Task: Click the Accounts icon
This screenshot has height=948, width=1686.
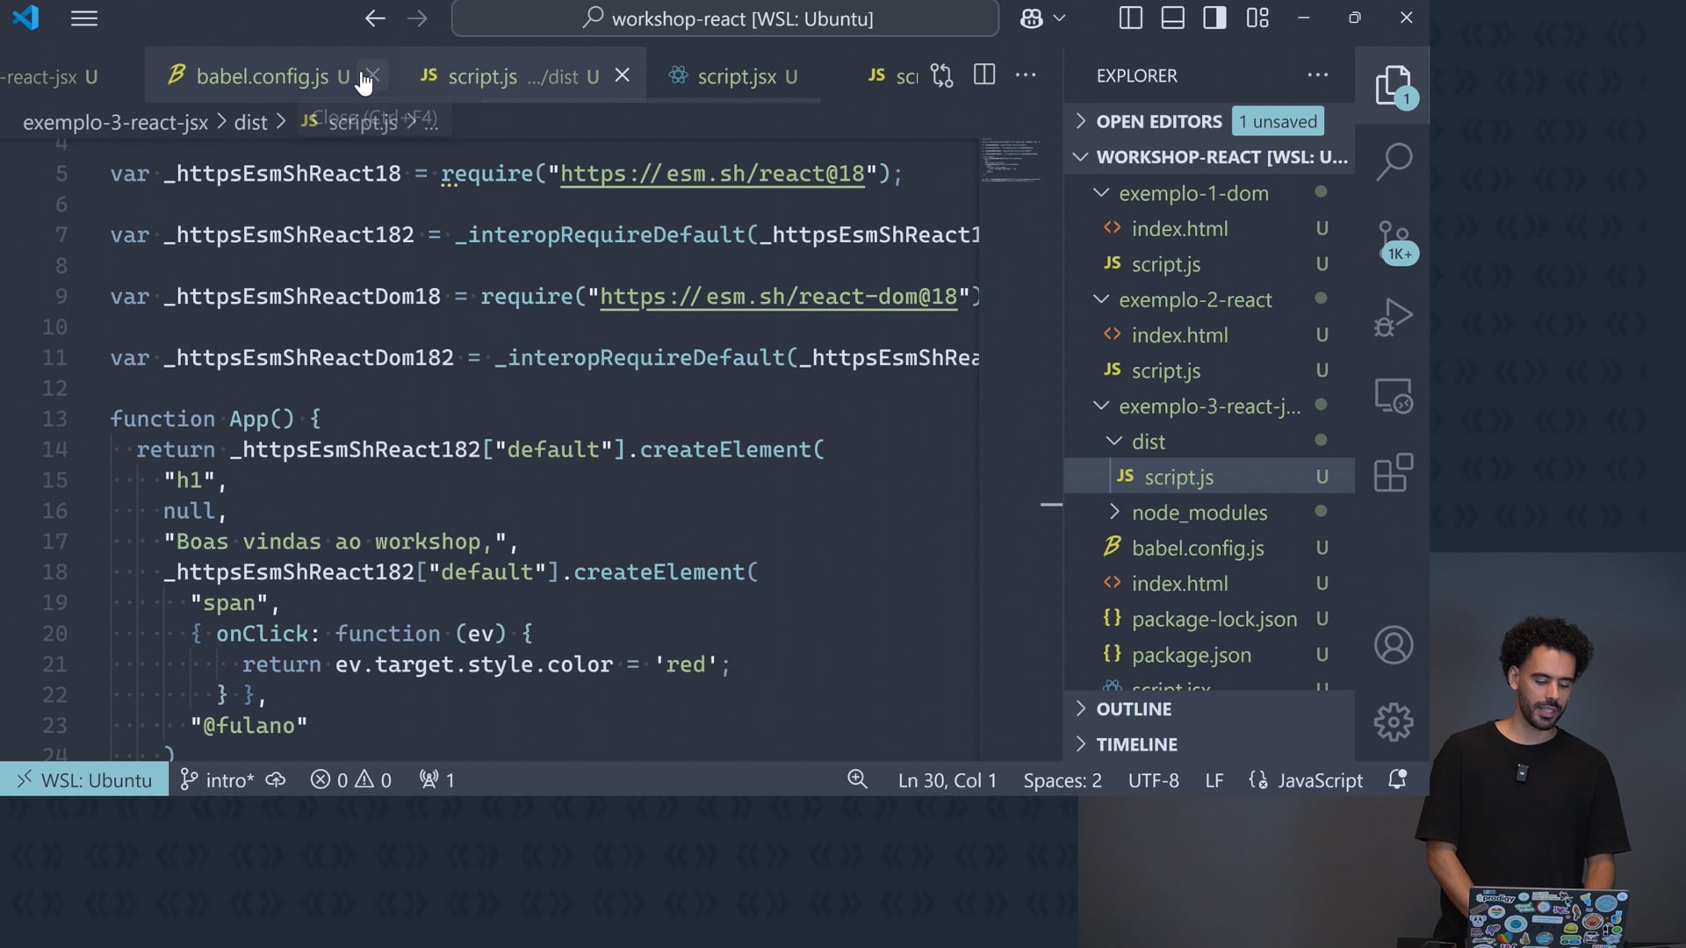Action: pyautogui.click(x=1394, y=645)
